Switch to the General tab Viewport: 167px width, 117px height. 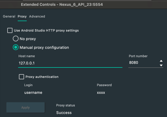[x=9, y=16]
